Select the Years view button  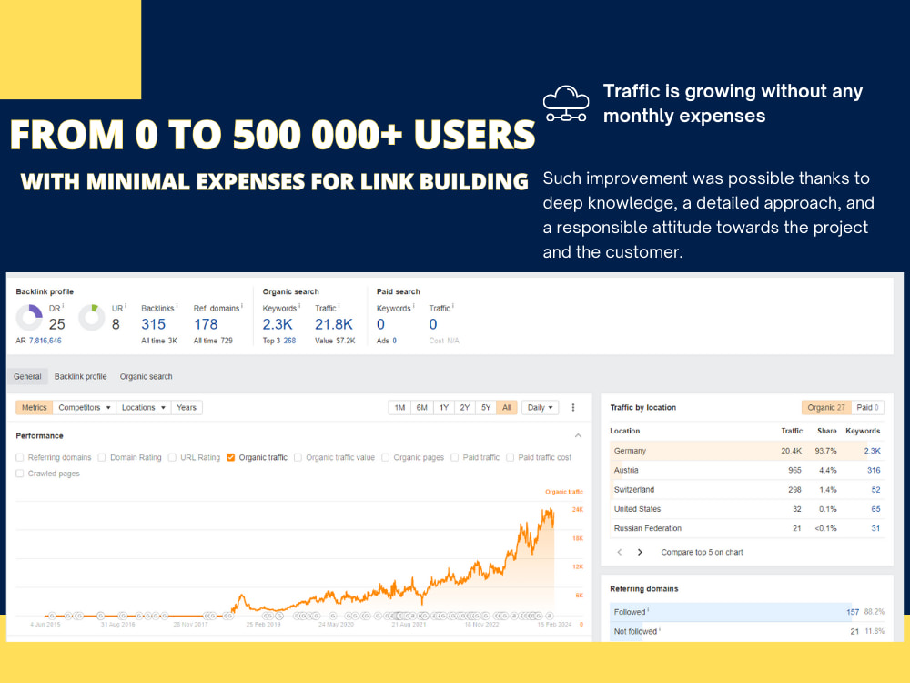(x=187, y=408)
